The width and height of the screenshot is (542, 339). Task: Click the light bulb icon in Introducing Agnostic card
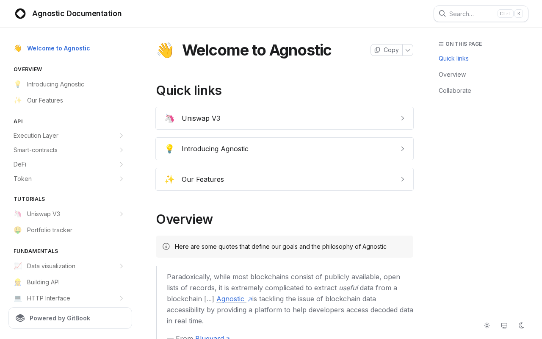(x=169, y=149)
